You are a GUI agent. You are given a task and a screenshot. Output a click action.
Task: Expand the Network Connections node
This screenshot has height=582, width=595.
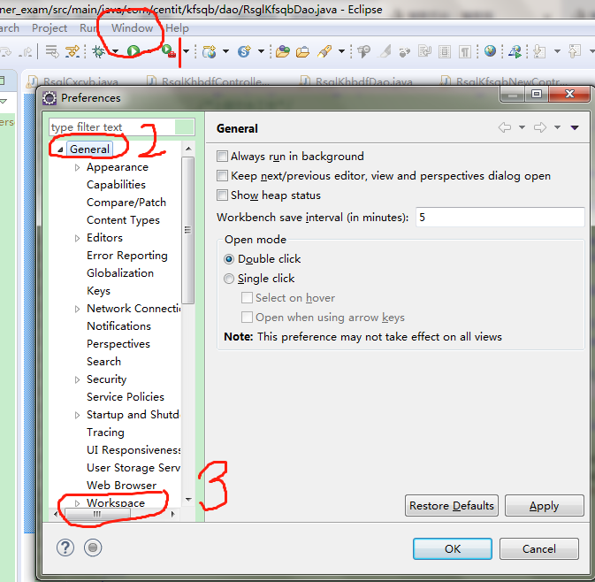pyautogui.click(x=78, y=309)
